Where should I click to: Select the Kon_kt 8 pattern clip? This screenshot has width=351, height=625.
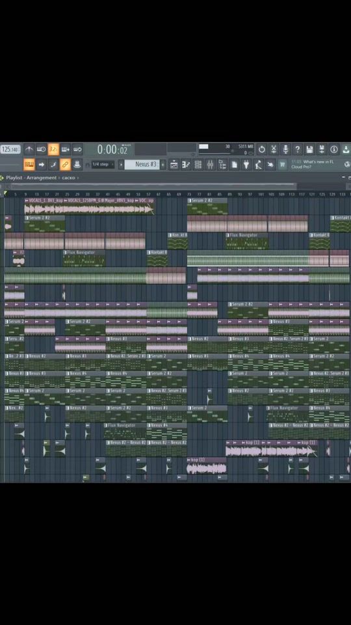(177, 241)
